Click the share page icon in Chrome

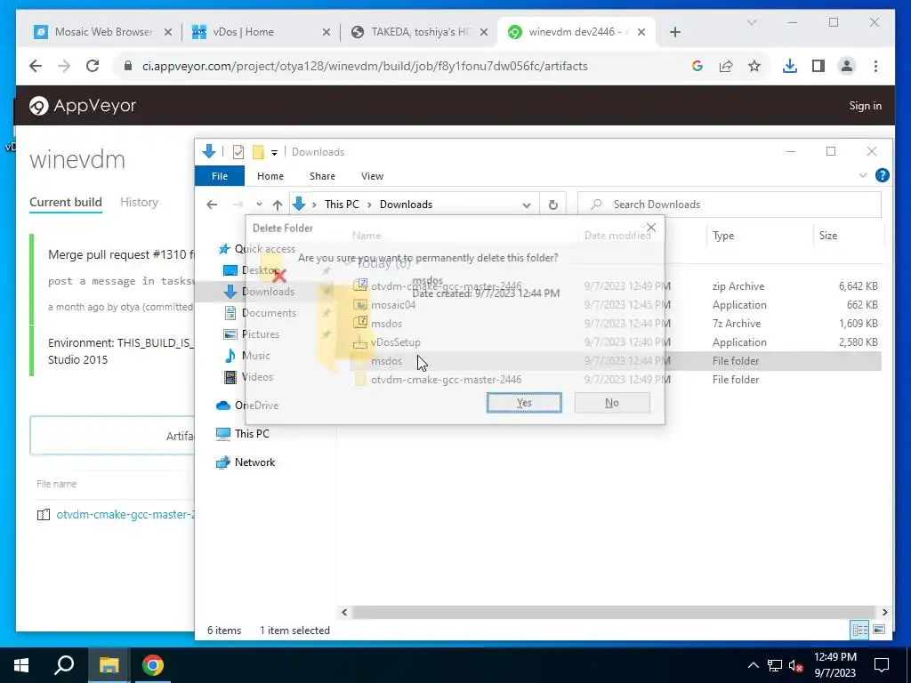click(726, 66)
